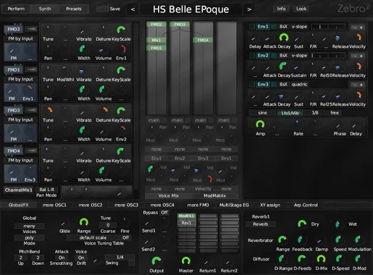Adjust the FMO4 KeyScale knob

click(120, 152)
